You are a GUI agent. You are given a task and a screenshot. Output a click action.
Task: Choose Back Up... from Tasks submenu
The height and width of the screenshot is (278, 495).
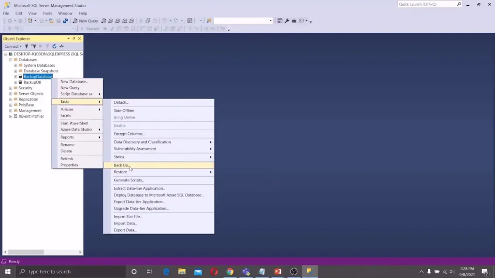click(x=159, y=165)
